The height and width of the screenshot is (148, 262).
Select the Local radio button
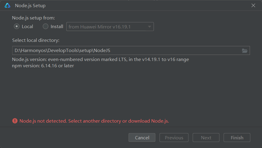tap(17, 27)
